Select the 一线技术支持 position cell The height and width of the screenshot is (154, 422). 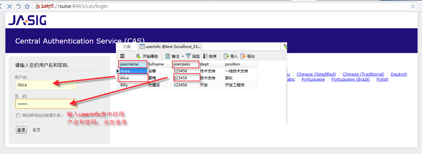coord(240,71)
